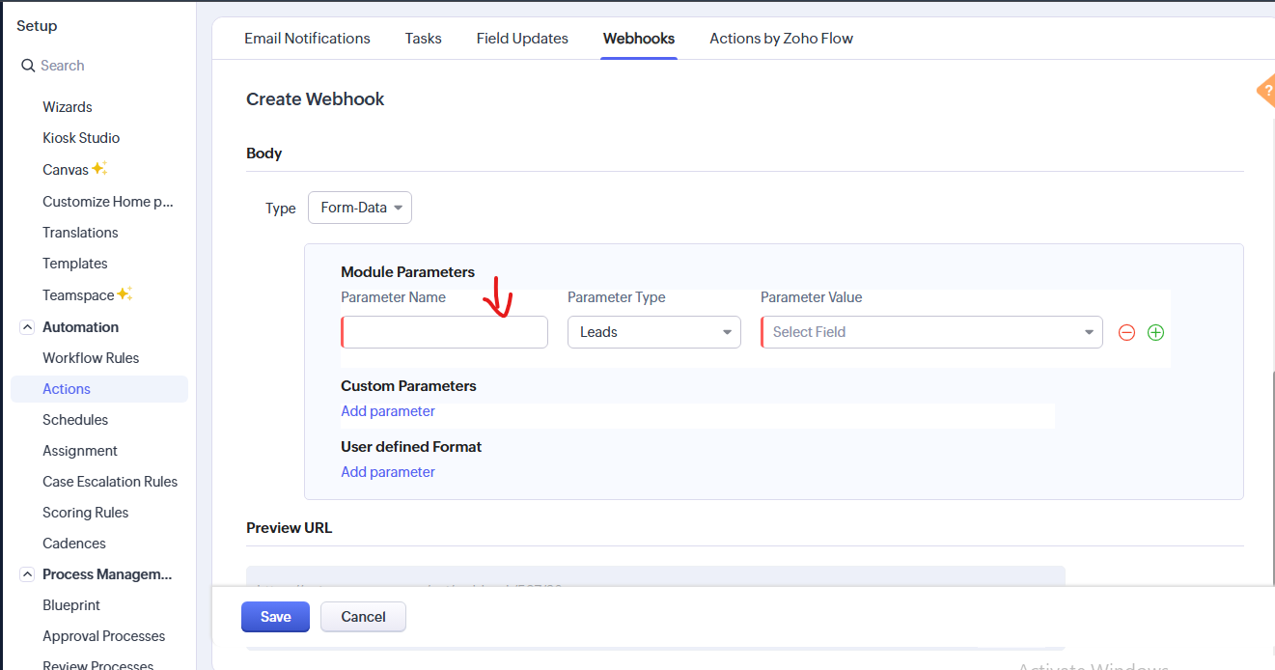Click the green plus add-parameter icon
This screenshot has height=670, width=1275.
(x=1155, y=332)
